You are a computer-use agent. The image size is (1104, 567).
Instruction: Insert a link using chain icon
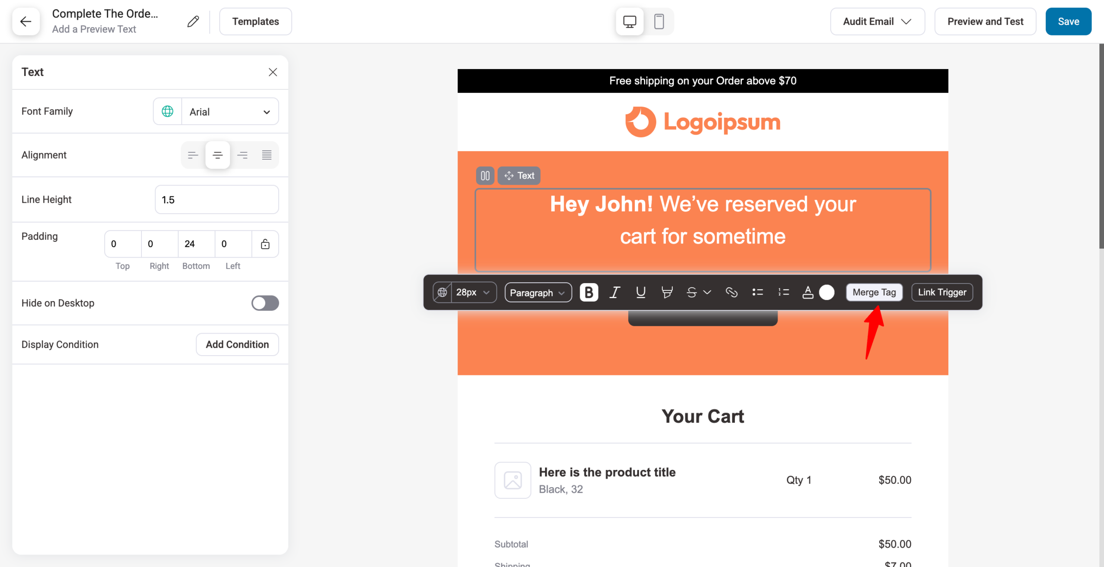[731, 292]
